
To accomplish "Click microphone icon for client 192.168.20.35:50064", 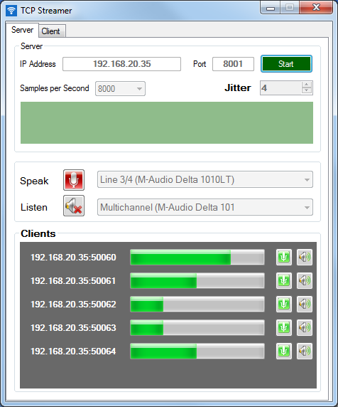I will pyautogui.click(x=284, y=351).
